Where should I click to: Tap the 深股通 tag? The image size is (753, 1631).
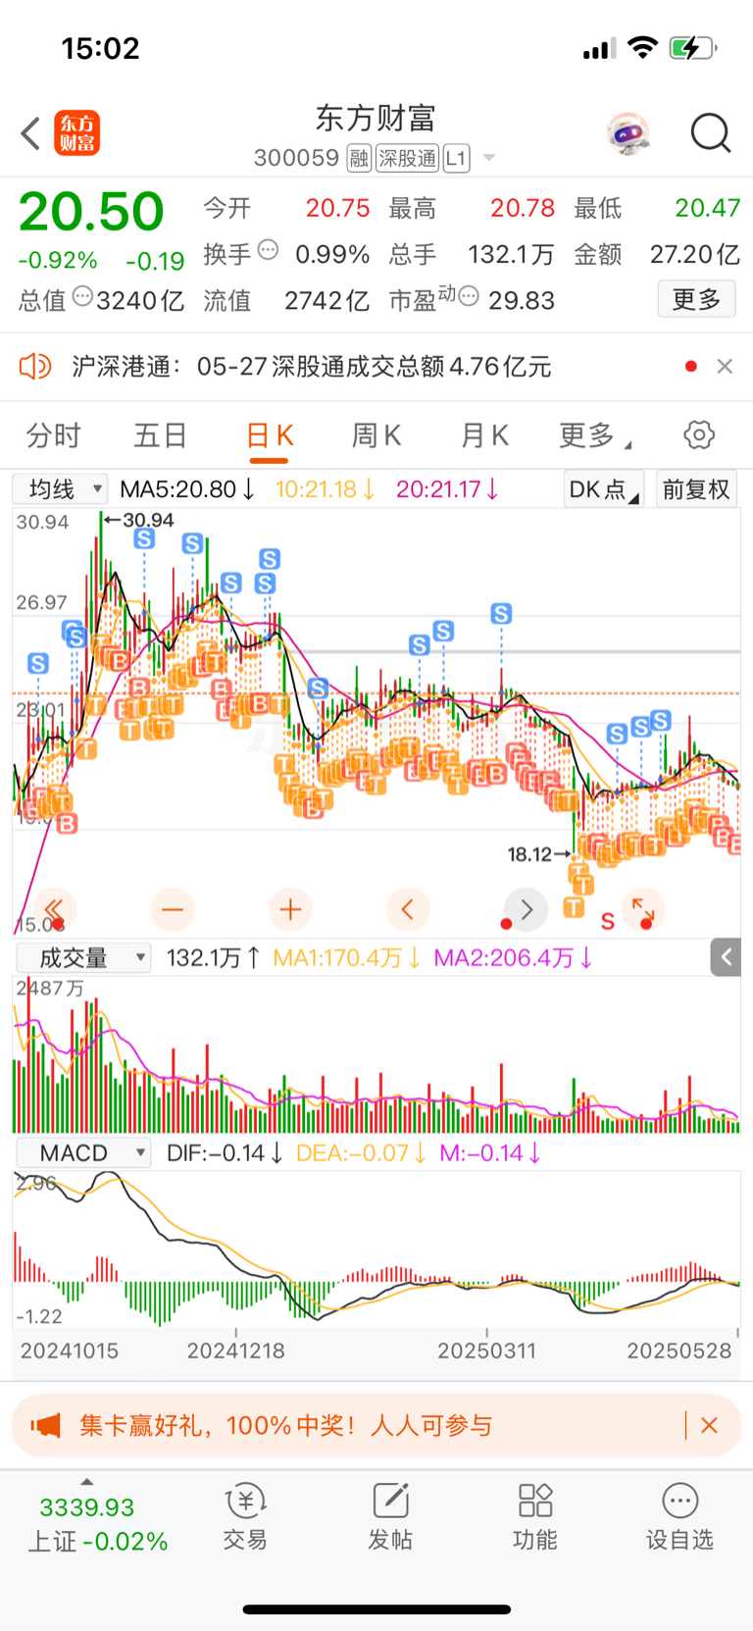tap(407, 158)
